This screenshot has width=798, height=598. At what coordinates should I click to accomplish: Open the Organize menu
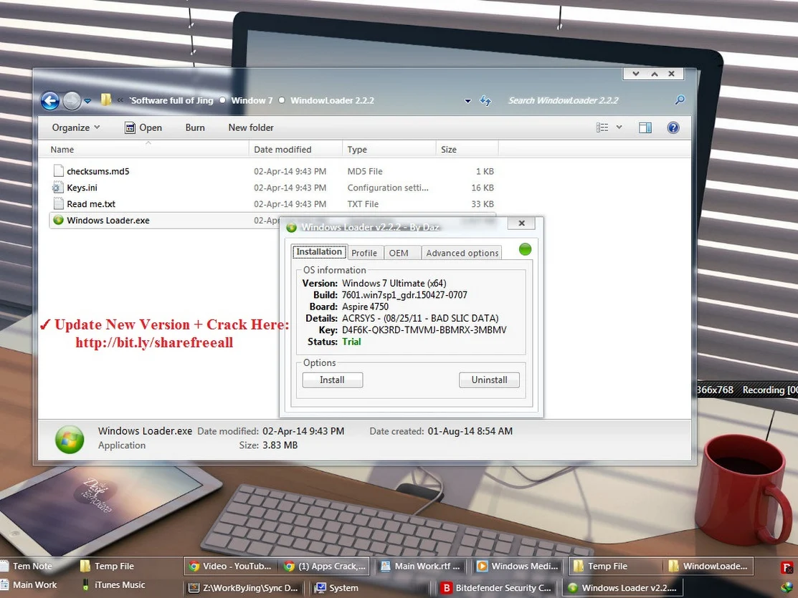tap(75, 127)
